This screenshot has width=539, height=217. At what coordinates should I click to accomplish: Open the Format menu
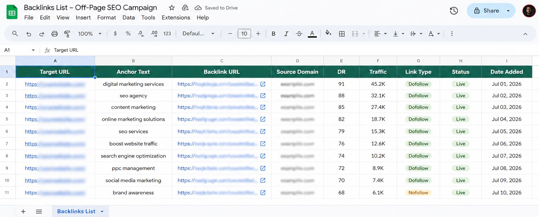[107, 17]
